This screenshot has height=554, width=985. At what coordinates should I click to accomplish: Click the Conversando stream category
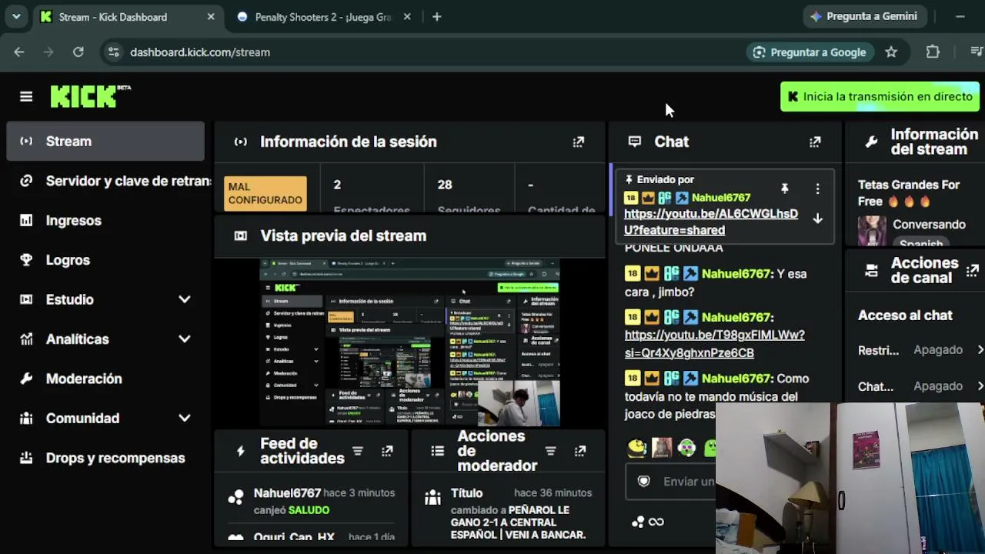point(929,225)
